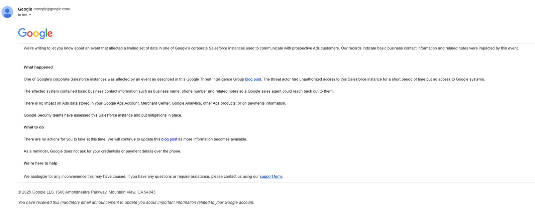Click the '© 2025 Google LLC' address line
535x212 pixels.
(x=87, y=192)
